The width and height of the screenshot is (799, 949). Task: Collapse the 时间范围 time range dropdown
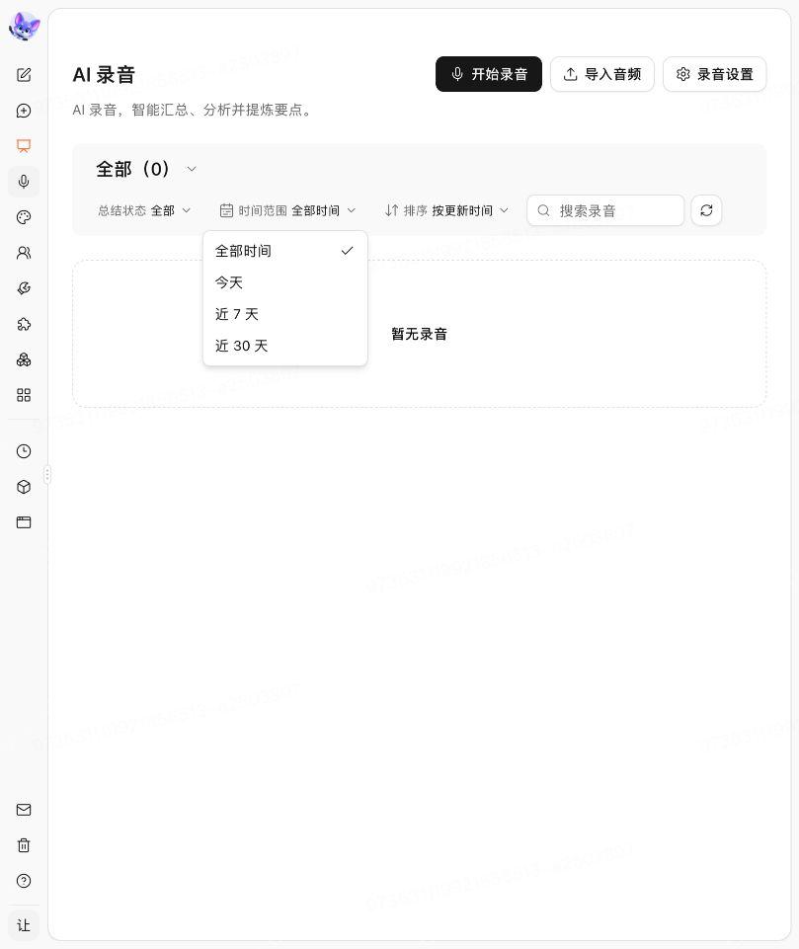[287, 210]
